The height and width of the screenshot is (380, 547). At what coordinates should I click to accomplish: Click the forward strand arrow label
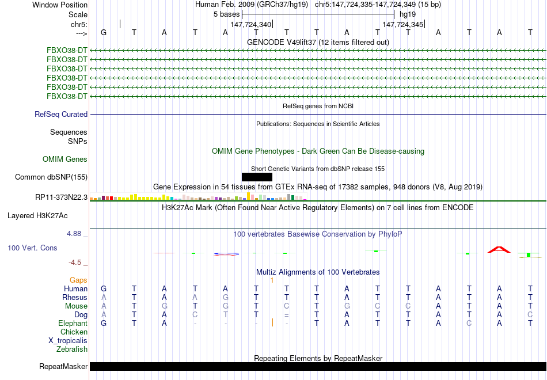coord(81,33)
